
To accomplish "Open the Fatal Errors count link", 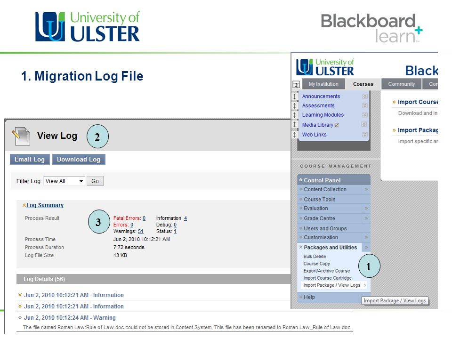I will coord(144,218).
